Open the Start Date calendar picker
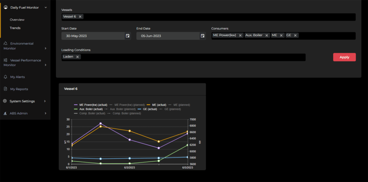368x182 pixels. point(128,36)
